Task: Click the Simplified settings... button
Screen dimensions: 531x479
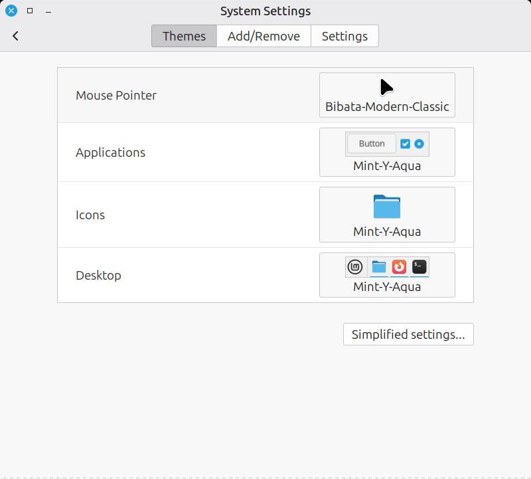Action: pyautogui.click(x=408, y=334)
